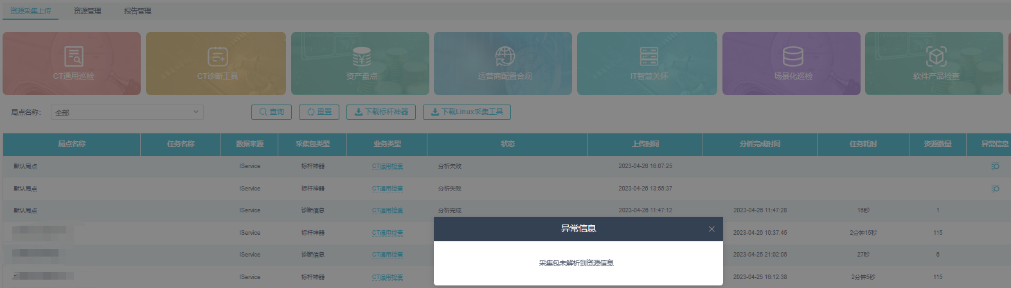Select the IT智慧关怀 card
Image resolution: width=1011 pixels, height=288 pixels.
coord(647,64)
